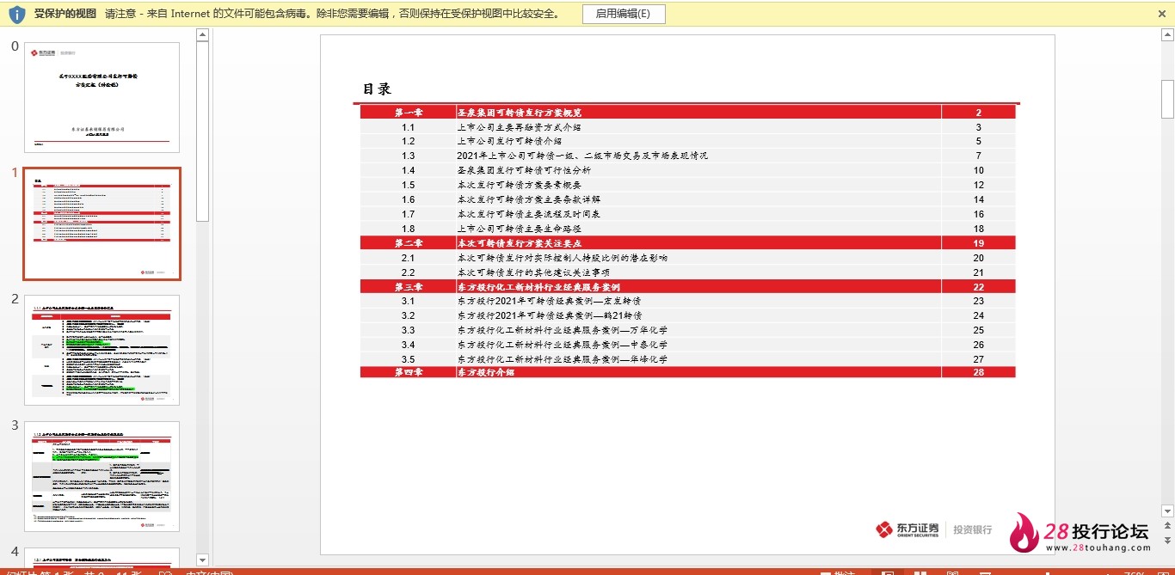
Task: Click the 中泰化学 case row
Action: 688,345
